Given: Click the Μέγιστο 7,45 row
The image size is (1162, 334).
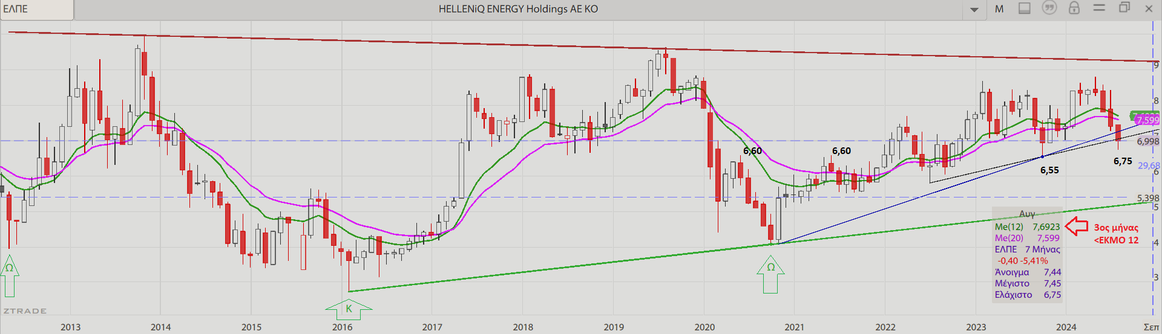Looking at the screenshot, I should [x=1027, y=283].
